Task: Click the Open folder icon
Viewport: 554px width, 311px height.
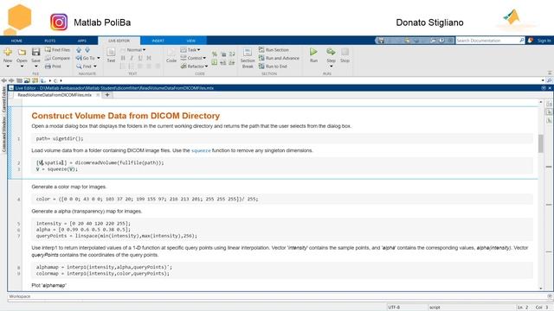Action: point(22,52)
